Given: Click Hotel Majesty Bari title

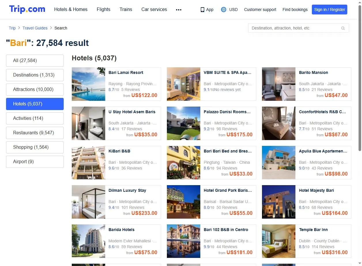Looking at the screenshot, I should pyautogui.click(x=316, y=190).
